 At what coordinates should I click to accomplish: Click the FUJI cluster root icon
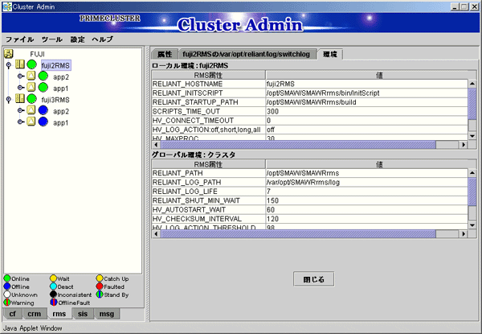(9, 53)
